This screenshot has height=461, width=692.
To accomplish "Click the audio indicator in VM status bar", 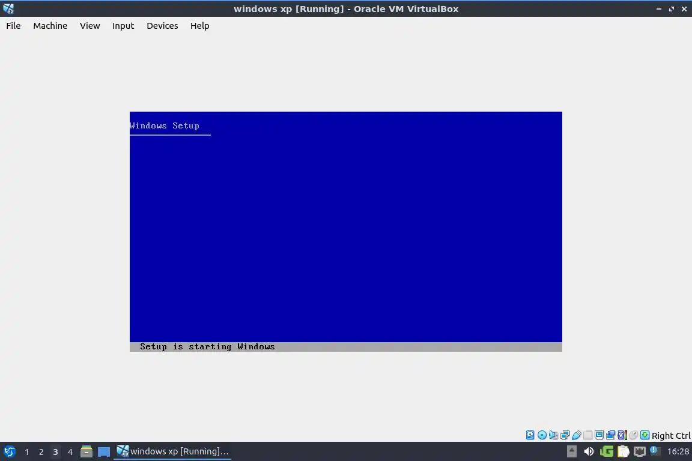I will 553,435.
